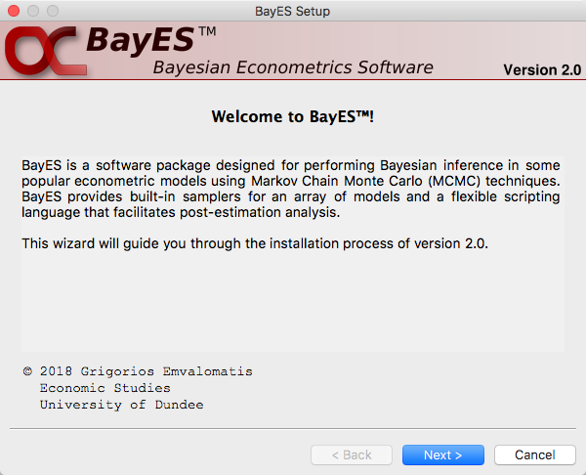Viewport: 586px width, 475px height.
Task: Click the disabled < Back button
Action: point(352,454)
